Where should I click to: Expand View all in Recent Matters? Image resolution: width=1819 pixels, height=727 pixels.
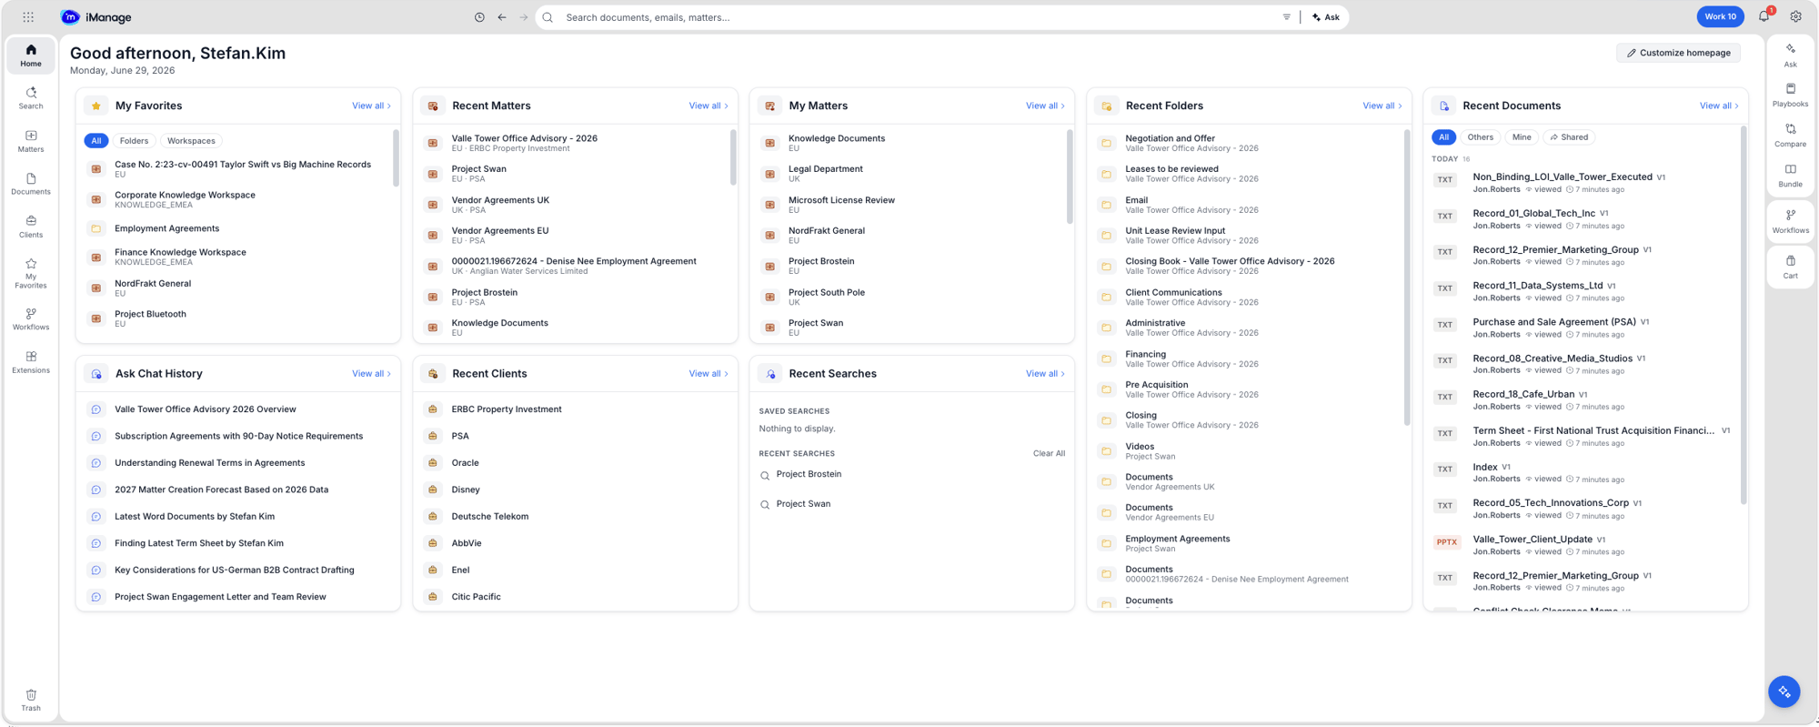click(709, 106)
